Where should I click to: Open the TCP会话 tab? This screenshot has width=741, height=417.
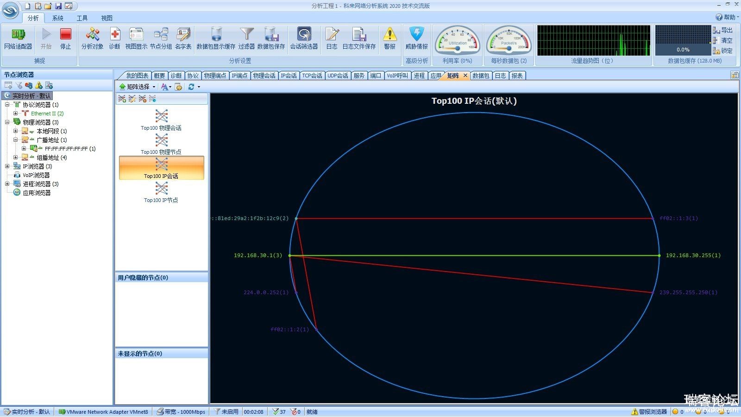[312, 76]
